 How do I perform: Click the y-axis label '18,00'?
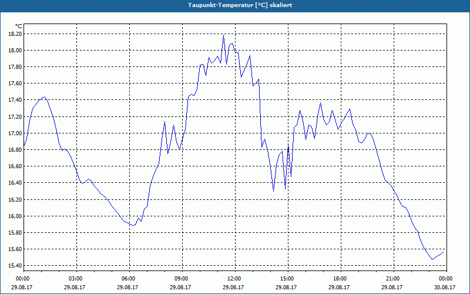15,51
